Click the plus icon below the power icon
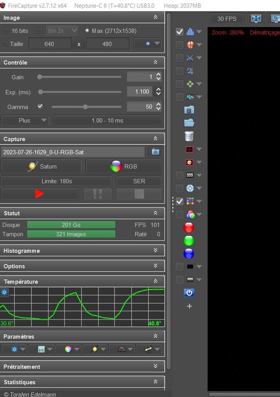Screen dimensions: 280x397 click(x=189, y=306)
